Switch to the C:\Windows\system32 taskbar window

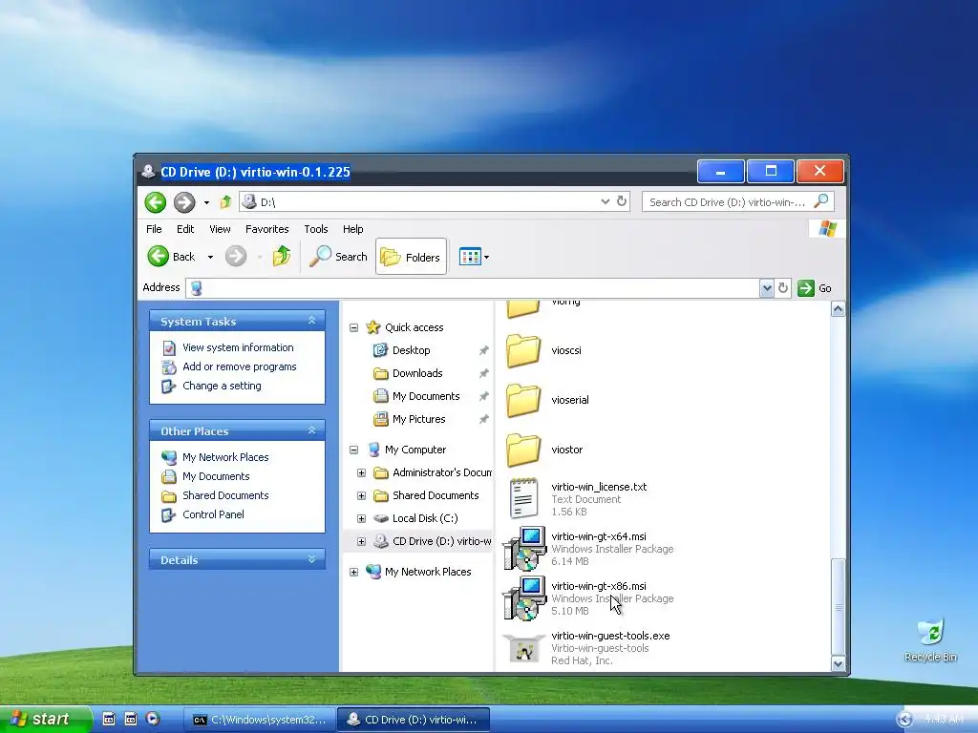pos(260,720)
